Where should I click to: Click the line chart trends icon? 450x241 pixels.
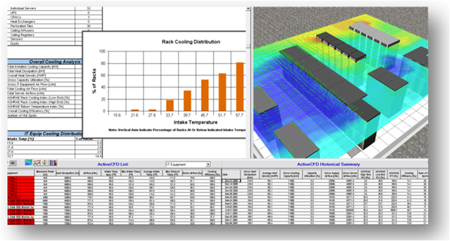37,163
